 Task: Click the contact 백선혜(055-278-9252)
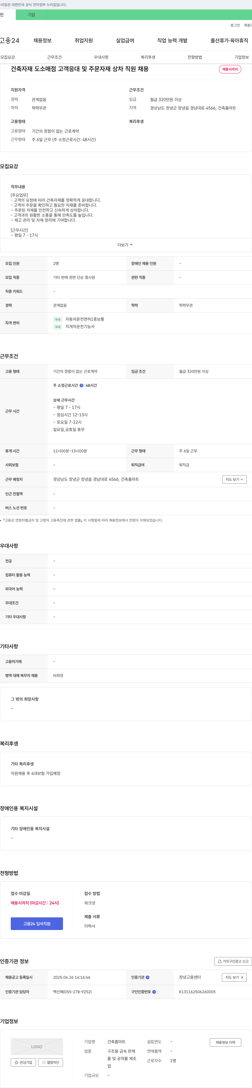pyautogui.click(x=72, y=992)
